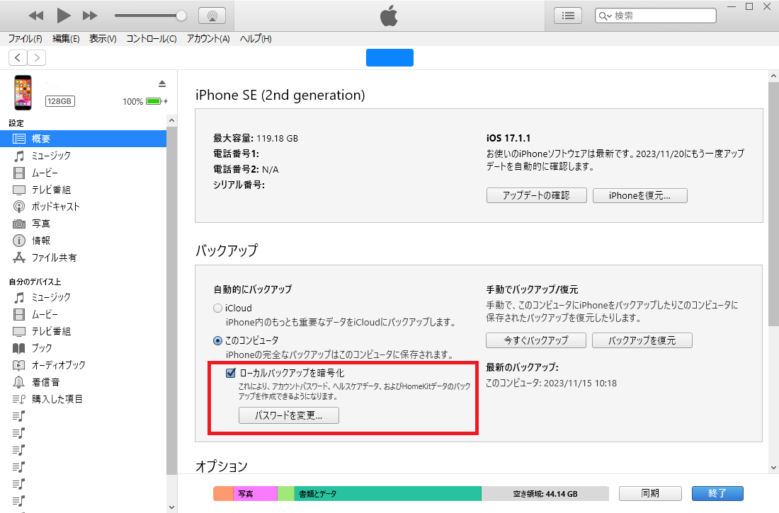Image resolution: width=779 pixels, height=513 pixels.
Task: Click the 同期 sync button
Action: click(x=650, y=493)
